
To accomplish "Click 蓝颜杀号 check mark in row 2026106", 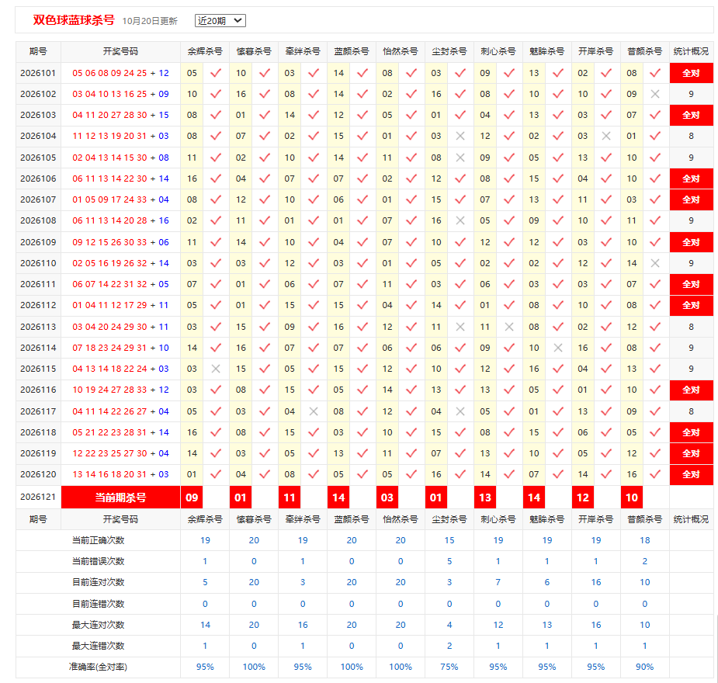I will [362, 179].
